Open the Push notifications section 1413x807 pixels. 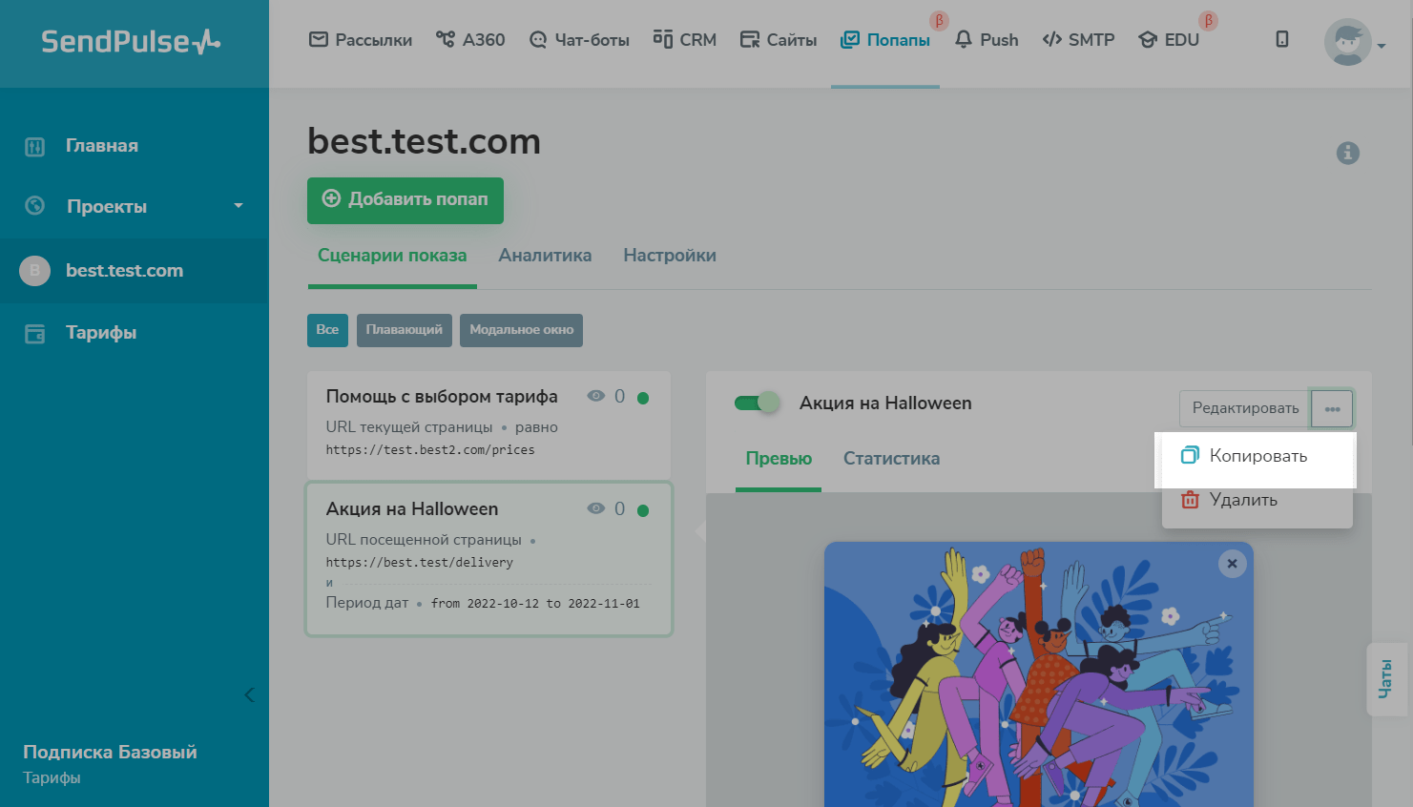(987, 40)
